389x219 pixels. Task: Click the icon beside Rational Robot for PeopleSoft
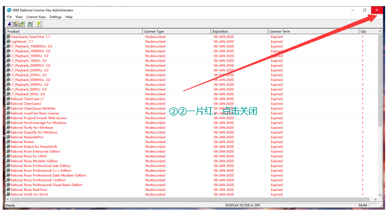click(x=8, y=147)
